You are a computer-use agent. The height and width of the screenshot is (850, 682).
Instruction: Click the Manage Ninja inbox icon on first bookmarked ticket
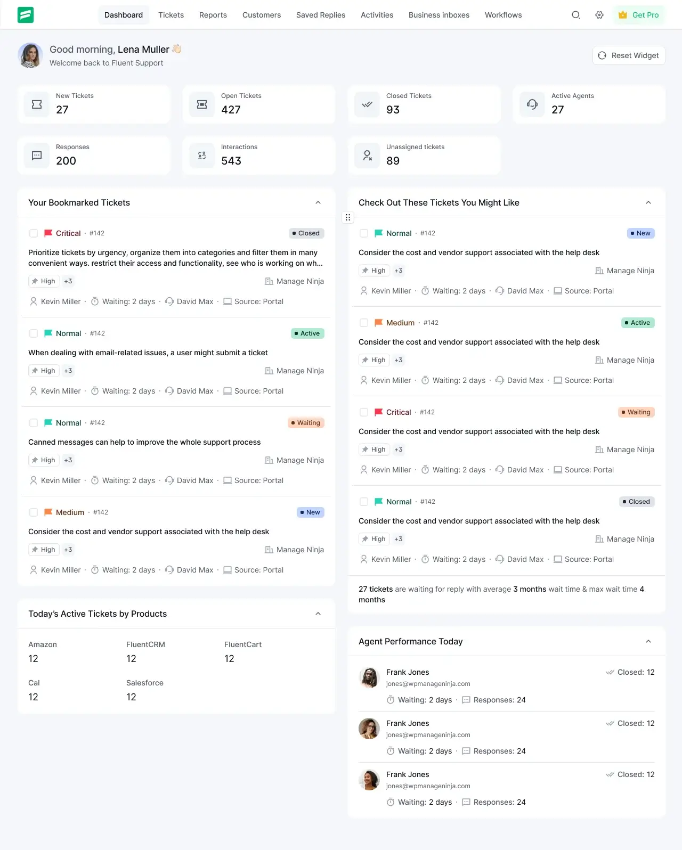(x=269, y=281)
